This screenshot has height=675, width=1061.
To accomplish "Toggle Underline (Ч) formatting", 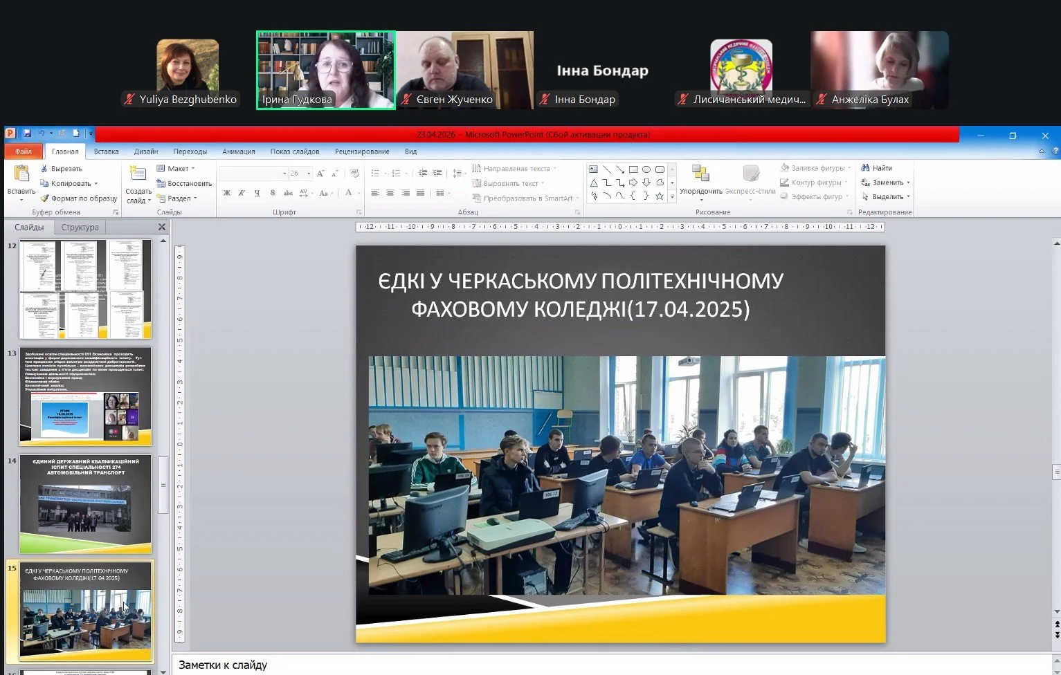I will point(257,193).
